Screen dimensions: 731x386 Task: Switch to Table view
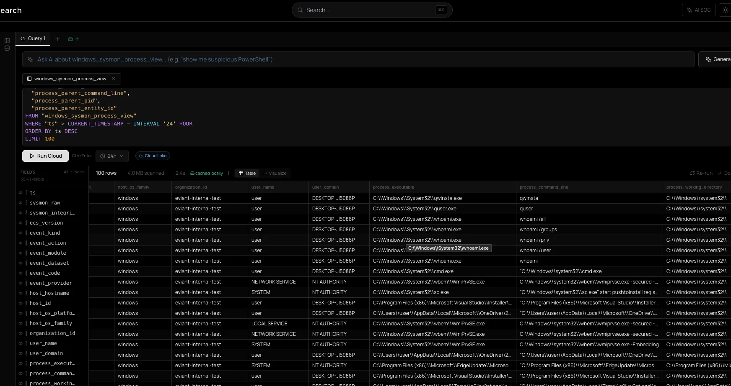(247, 173)
